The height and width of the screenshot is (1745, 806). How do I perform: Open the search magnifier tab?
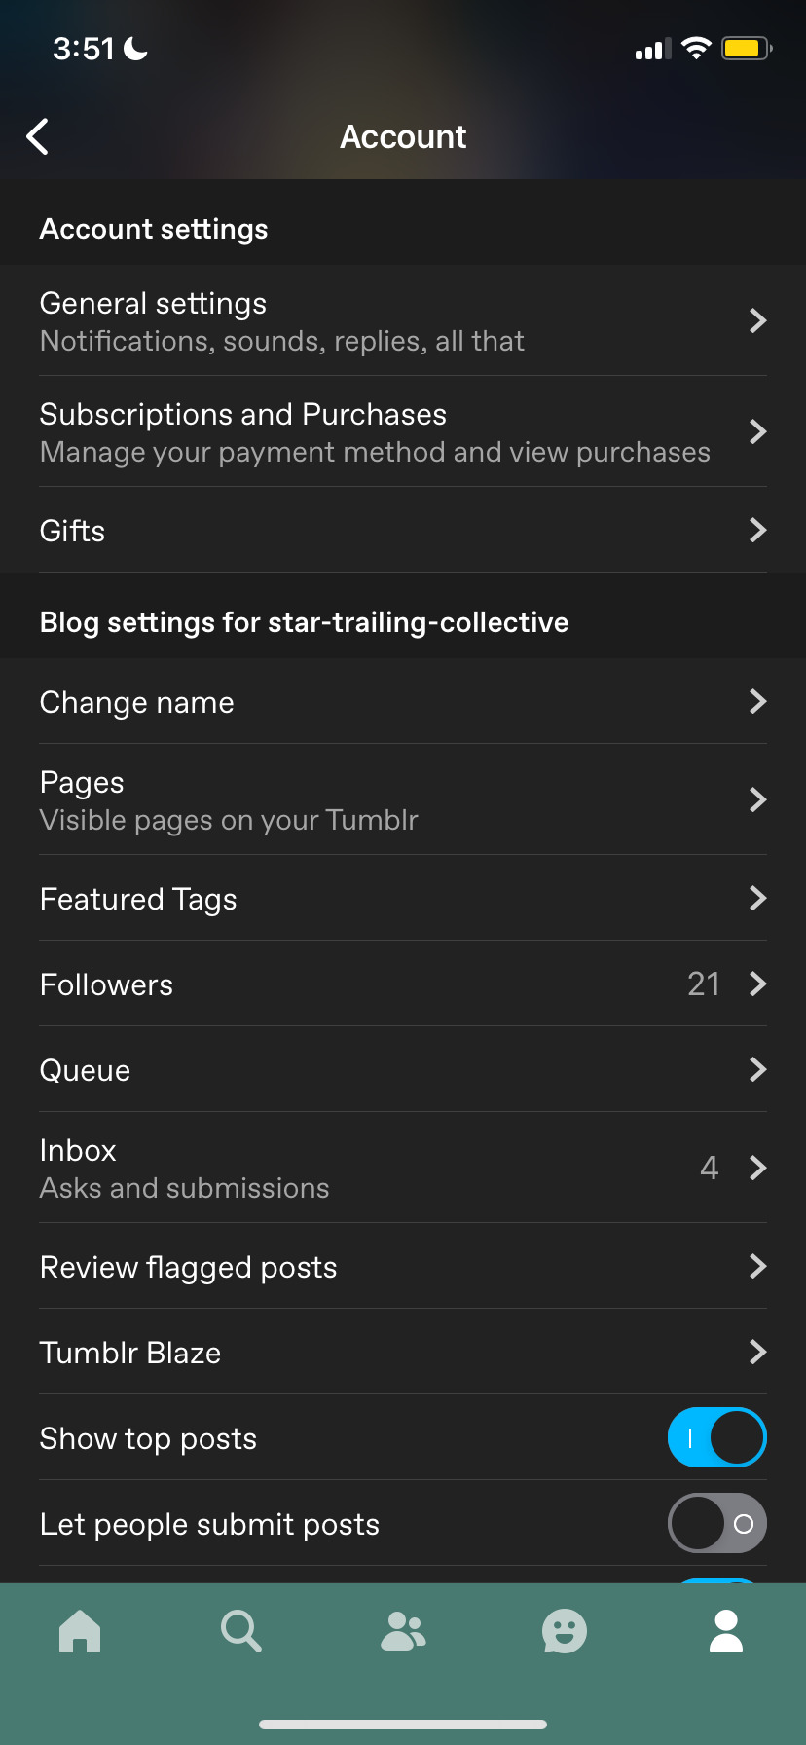tap(241, 1631)
